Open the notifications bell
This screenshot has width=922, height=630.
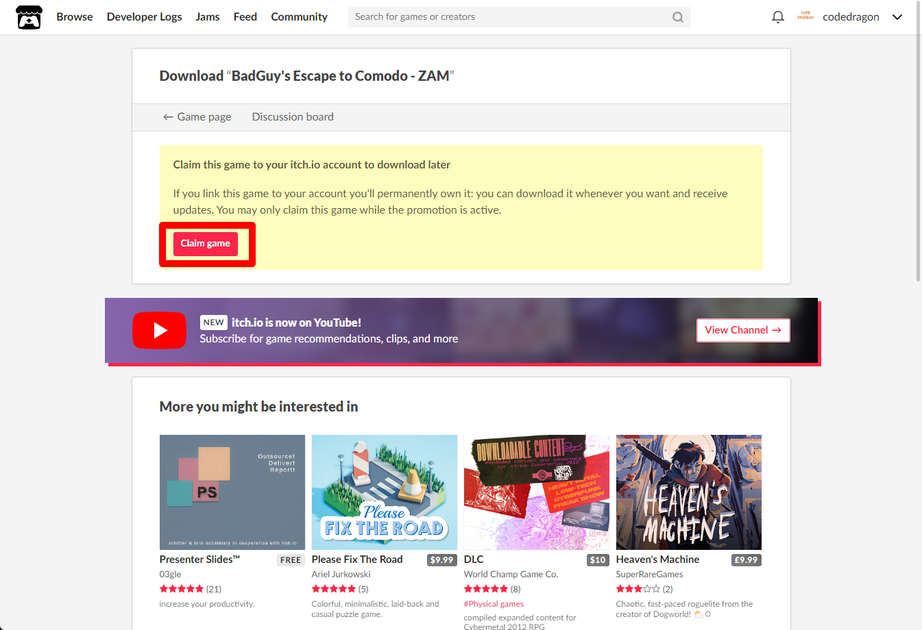click(777, 17)
